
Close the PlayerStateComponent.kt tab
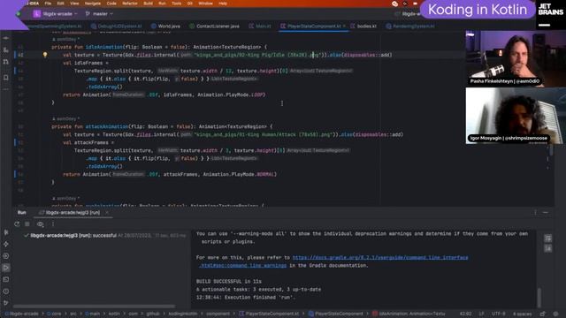click(x=344, y=26)
